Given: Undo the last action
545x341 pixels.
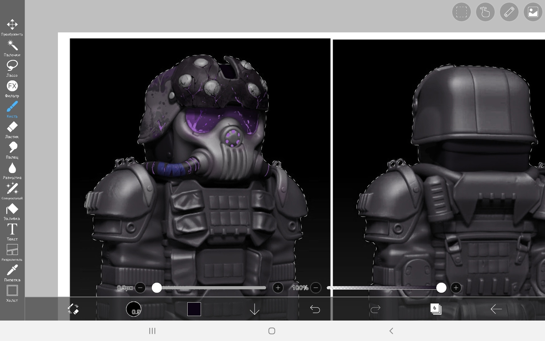Looking at the screenshot, I should point(315,309).
